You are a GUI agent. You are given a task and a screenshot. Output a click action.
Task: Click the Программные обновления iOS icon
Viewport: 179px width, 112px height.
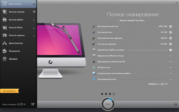pyautogui.click(x=94, y=62)
